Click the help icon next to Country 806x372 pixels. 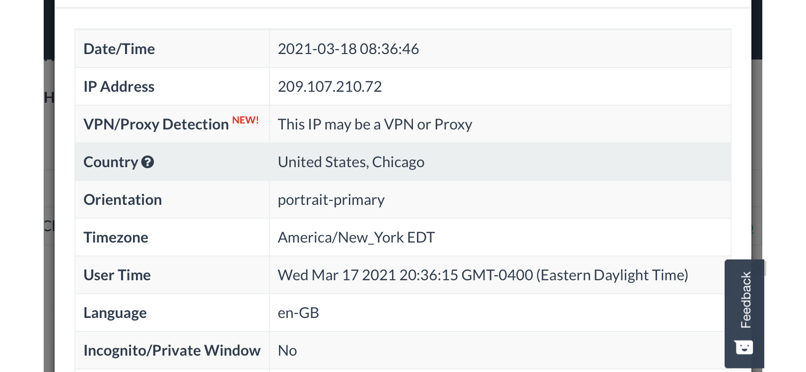(x=147, y=162)
